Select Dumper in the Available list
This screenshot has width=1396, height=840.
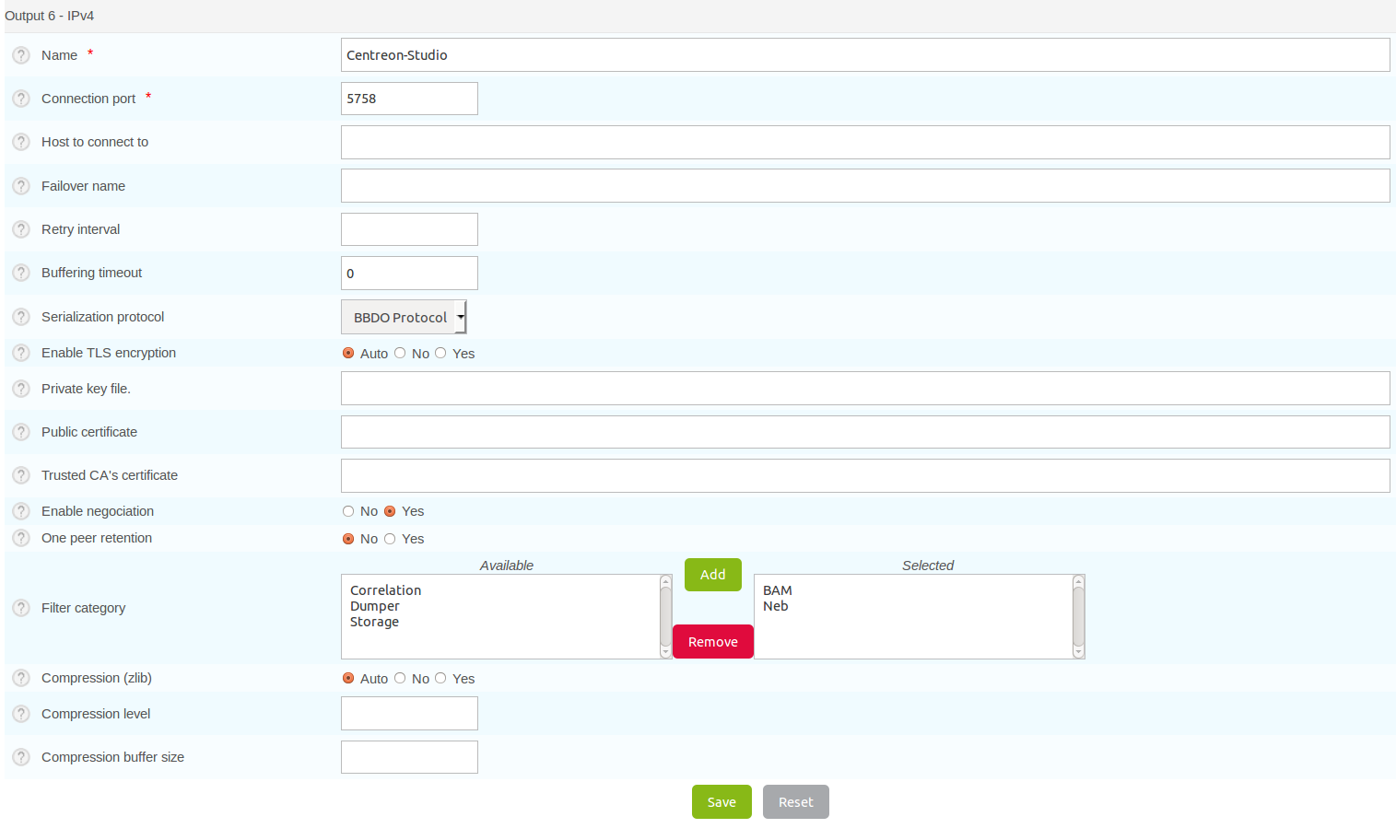pyautogui.click(x=375, y=606)
